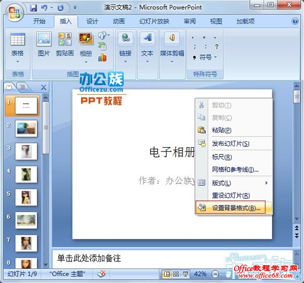Expand the 链接 dropdown arrow
Image resolution: width=304 pixels, height=283 pixels.
(x=126, y=62)
